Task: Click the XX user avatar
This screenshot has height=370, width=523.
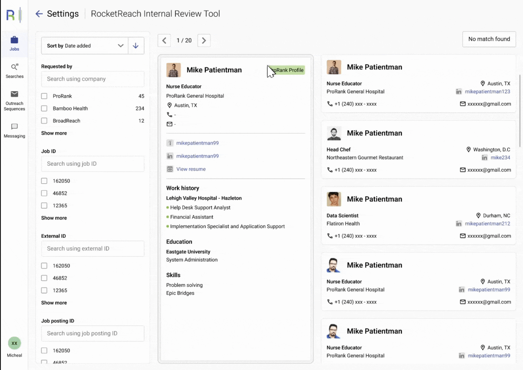Action: [x=14, y=343]
